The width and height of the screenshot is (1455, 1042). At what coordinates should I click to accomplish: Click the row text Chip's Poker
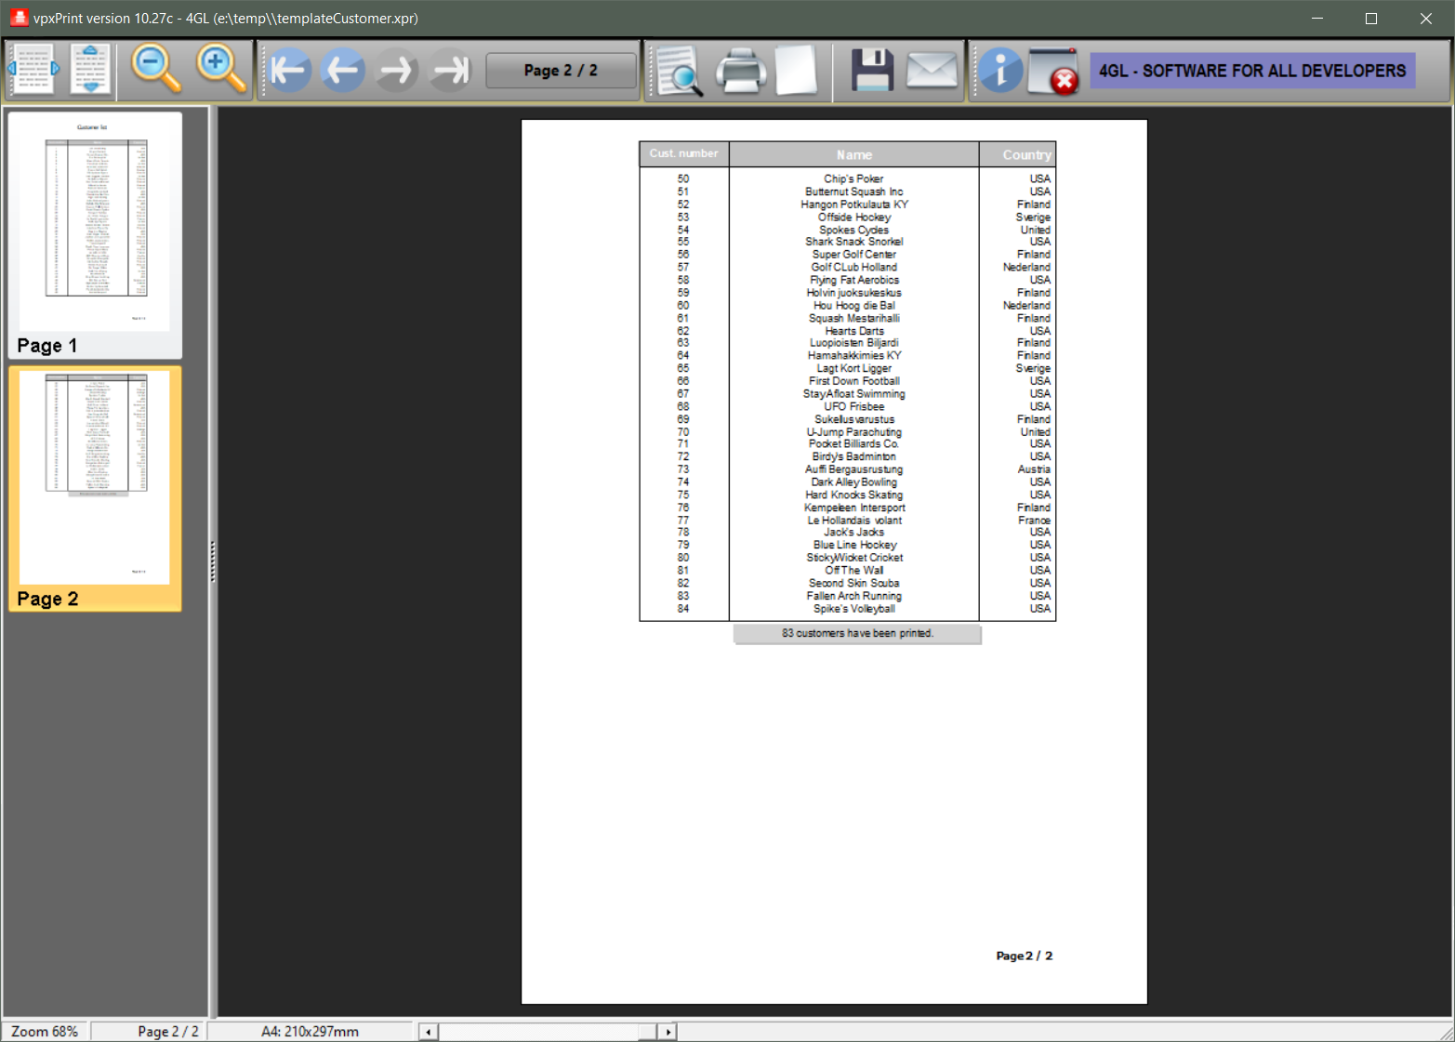point(853,178)
